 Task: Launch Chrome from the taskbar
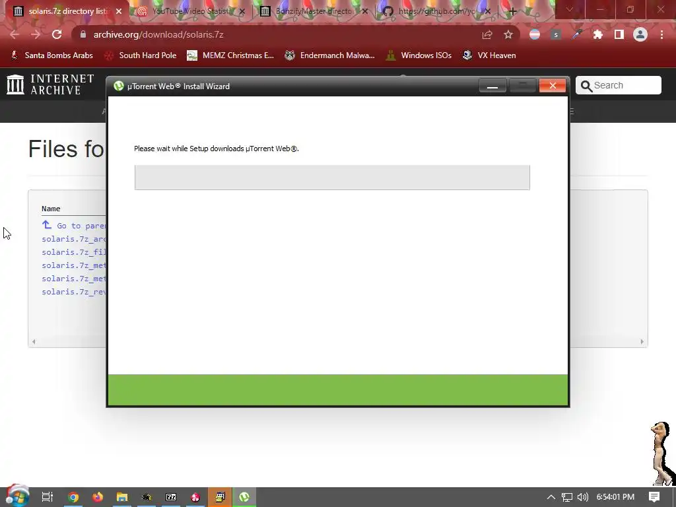click(x=73, y=497)
